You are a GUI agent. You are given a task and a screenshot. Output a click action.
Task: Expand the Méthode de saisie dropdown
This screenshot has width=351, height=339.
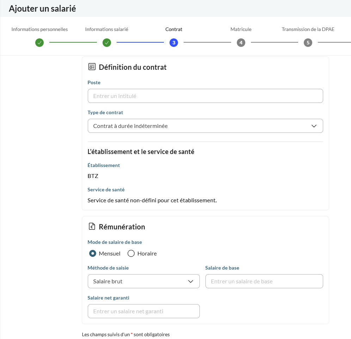pos(143,281)
